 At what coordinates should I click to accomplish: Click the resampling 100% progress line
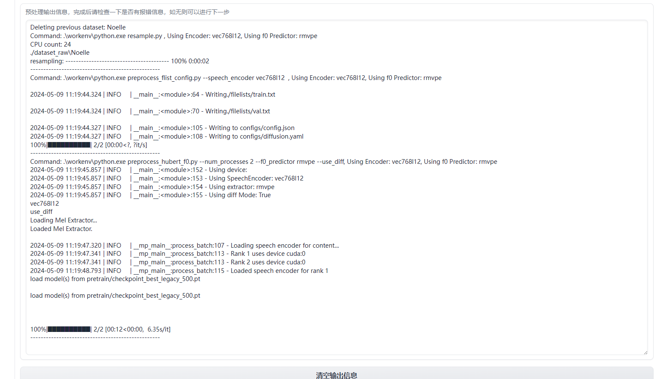[x=120, y=61]
